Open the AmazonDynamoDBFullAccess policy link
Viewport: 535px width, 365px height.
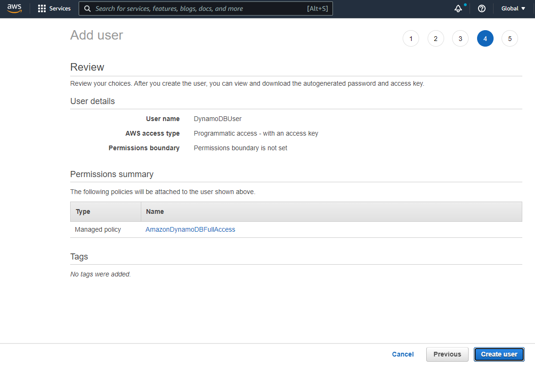190,229
